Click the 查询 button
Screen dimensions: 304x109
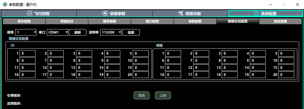pos(142,95)
